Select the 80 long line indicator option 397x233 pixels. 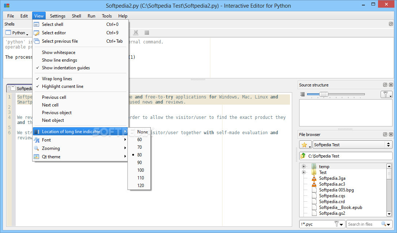click(x=139, y=155)
